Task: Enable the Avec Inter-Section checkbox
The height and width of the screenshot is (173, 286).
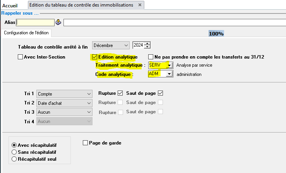Action: (x=21, y=57)
